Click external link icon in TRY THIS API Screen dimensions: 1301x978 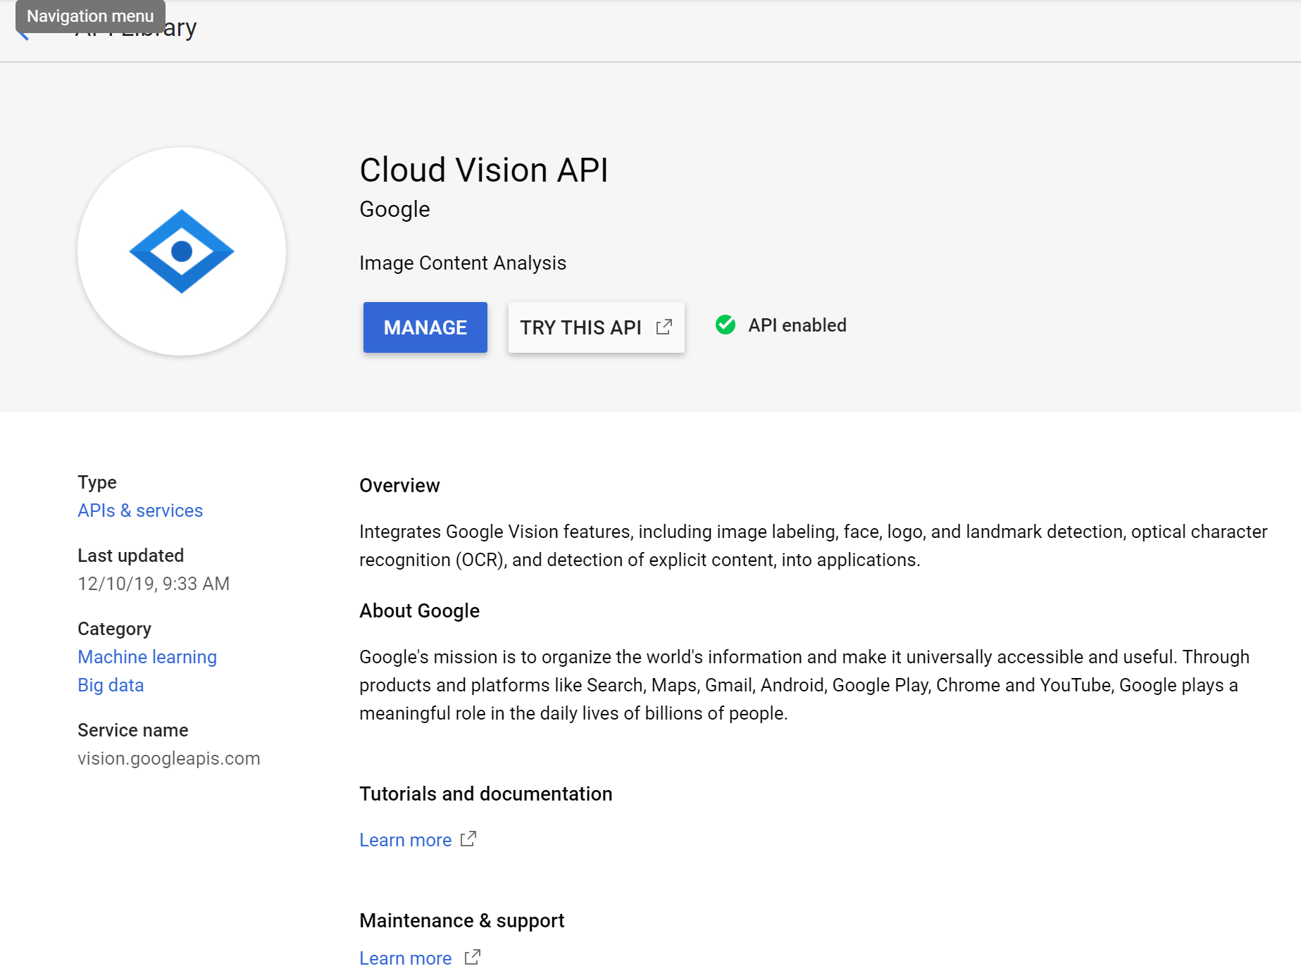pos(664,327)
